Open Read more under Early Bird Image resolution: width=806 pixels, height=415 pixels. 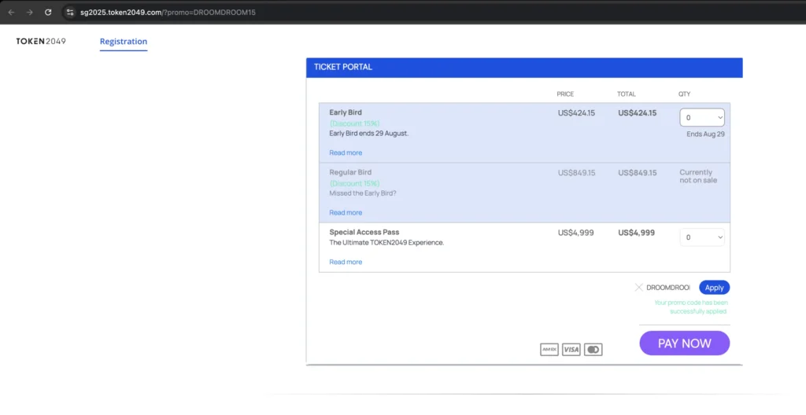[x=346, y=152]
